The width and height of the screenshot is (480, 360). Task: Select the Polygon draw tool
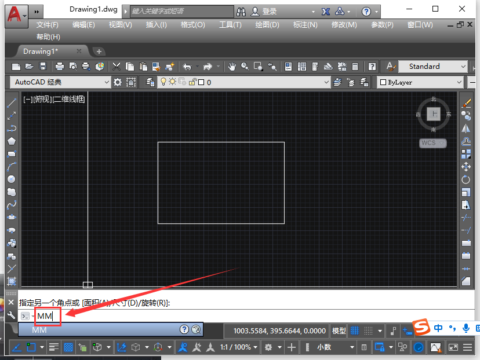(12, 141)
